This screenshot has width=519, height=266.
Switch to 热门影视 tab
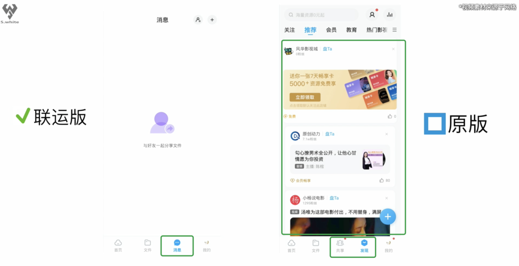(377, 30)
